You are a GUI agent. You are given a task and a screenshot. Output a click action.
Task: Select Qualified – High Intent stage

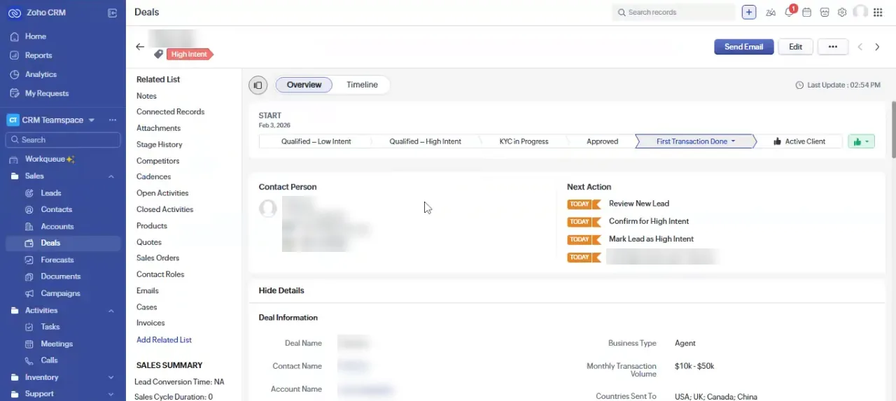[x=425, y=141]
